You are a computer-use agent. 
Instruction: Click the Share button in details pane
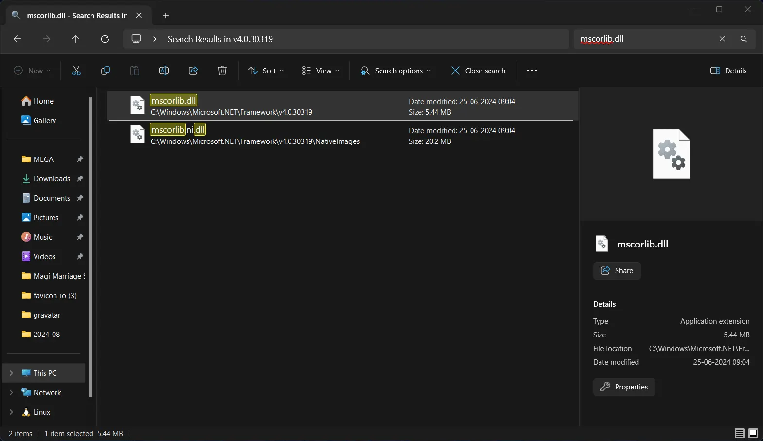[617, 271]
